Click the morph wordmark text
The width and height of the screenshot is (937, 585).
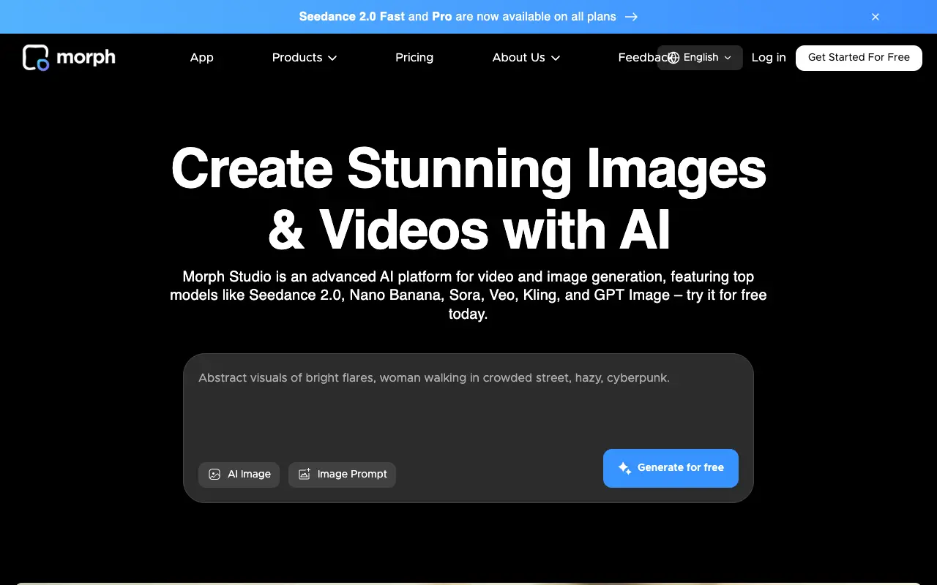click(86, 58)
